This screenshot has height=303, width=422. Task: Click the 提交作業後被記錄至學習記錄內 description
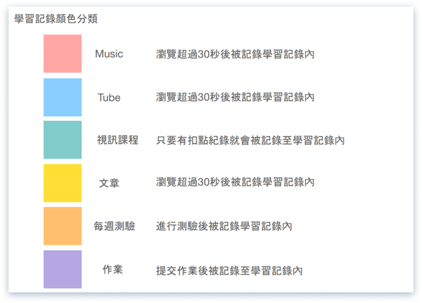pyautogui.click(x=229, y=271)
